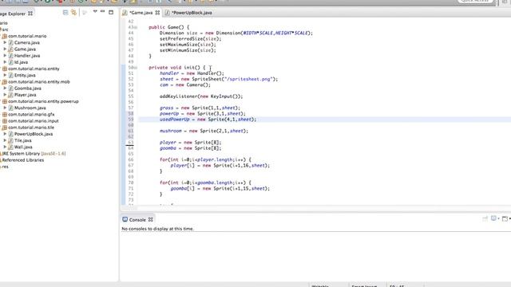
Task: Select the JRE System Library entry
Action: (34, 153)
